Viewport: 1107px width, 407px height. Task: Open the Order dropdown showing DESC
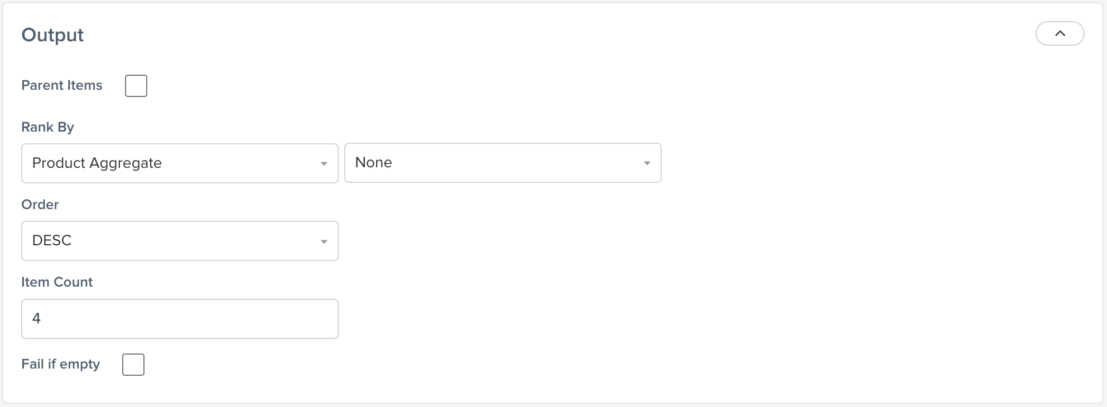click(x=180, y=241)
